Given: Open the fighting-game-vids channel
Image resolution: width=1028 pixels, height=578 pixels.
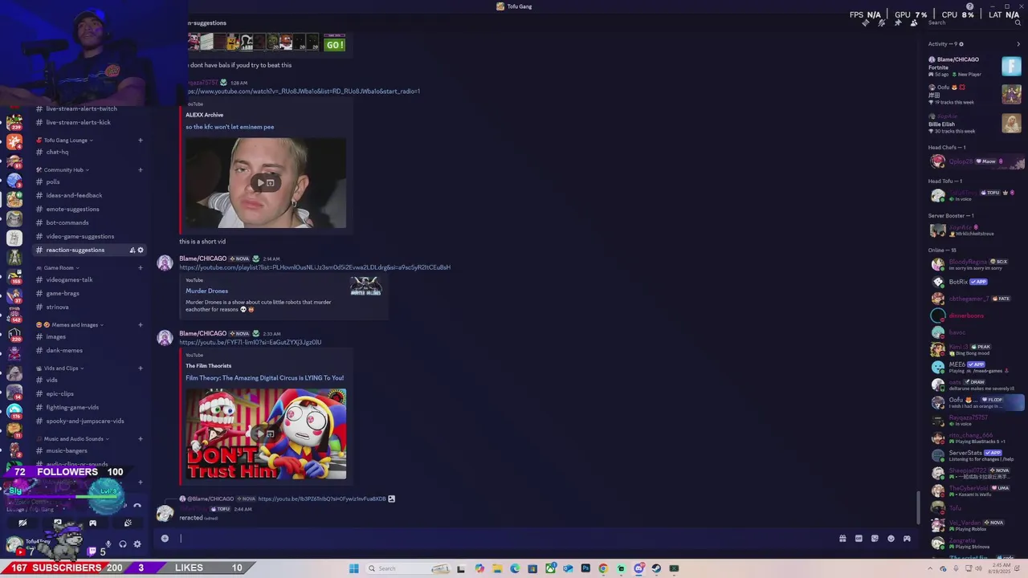Looking at the screenshot, I should tap(72, 407).
